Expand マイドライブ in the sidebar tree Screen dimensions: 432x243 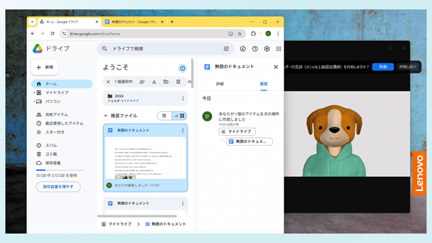tap(34, 92)
